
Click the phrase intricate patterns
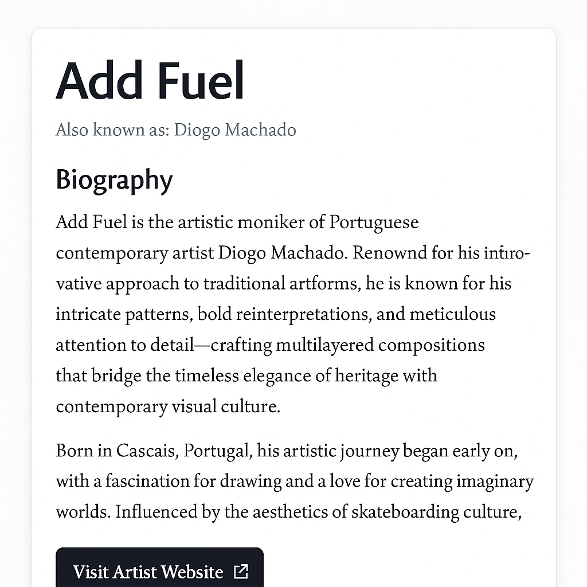click(124, 315)
